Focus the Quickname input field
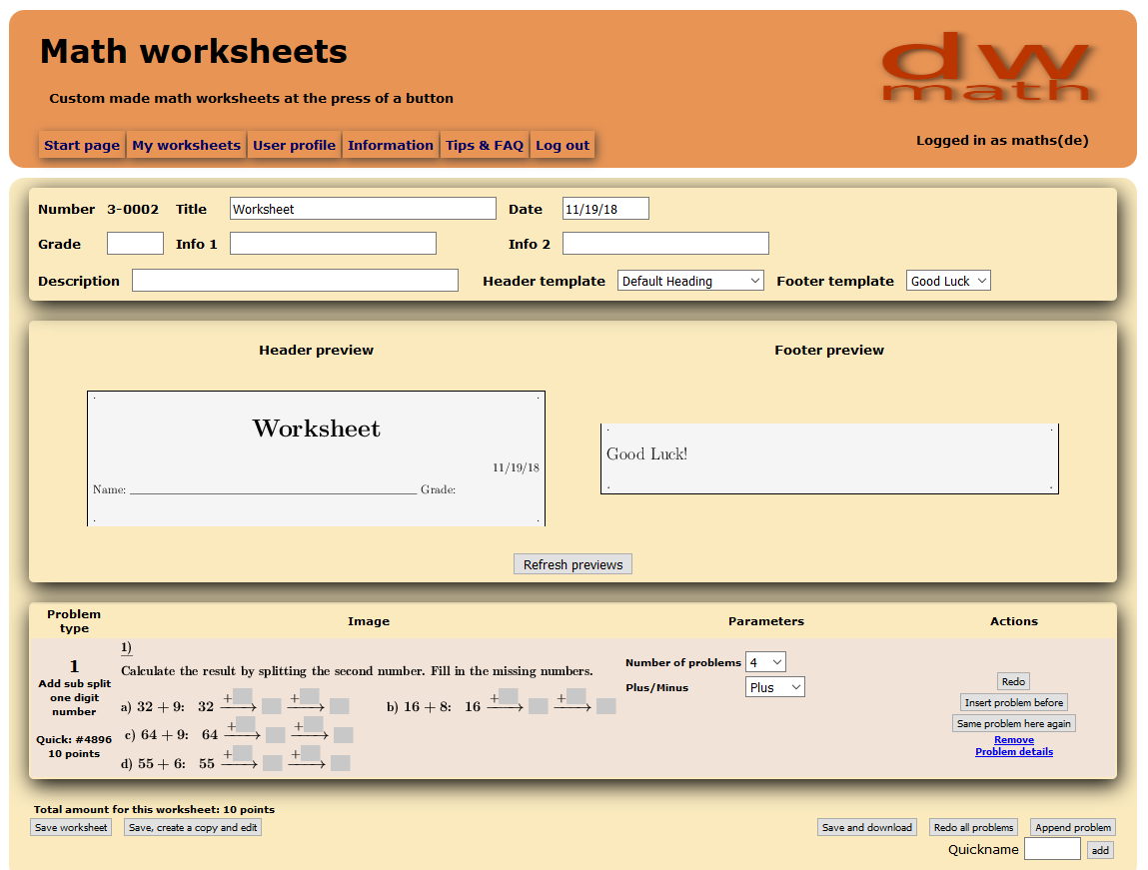Viewport: 1148px width, 870px height. click(x=1052, y=849)
